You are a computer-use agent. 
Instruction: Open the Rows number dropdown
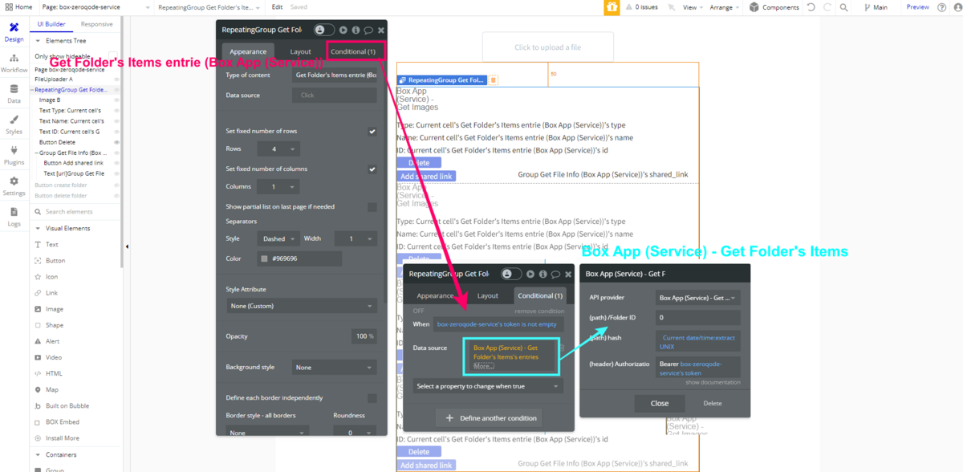click(278, 149)
